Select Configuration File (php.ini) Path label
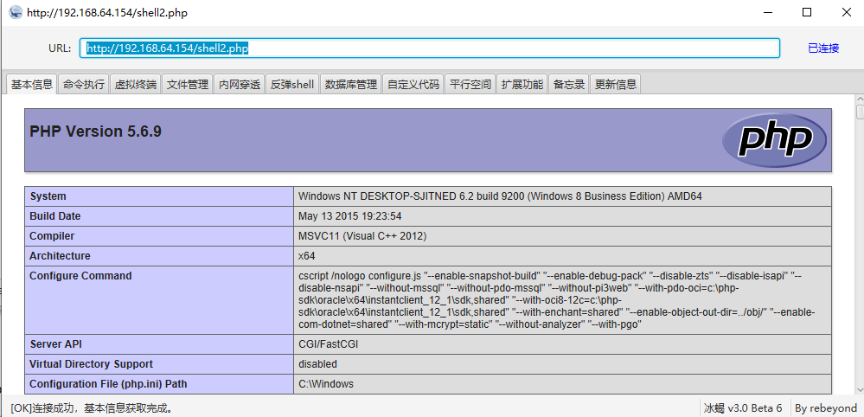 159,384
